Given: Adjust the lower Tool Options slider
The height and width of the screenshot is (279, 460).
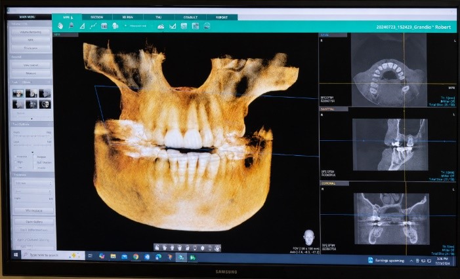Looking at the screenshot, I should (32, 145).
